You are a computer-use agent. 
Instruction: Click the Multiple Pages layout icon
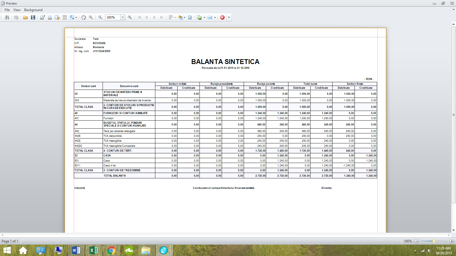pyautogui.click(x=171, y=17)
